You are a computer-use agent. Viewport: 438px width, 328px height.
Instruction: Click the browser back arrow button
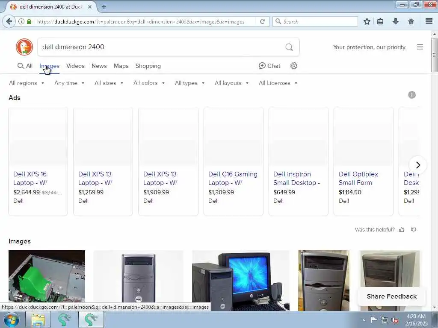9,21
